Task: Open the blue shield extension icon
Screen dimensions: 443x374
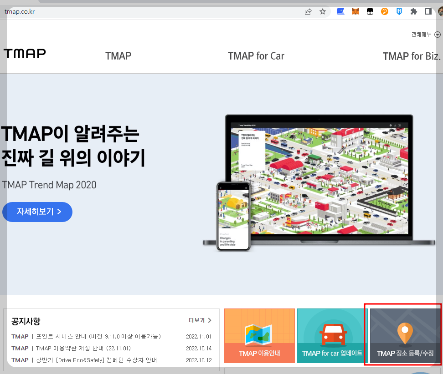Action: coord(399,11)
